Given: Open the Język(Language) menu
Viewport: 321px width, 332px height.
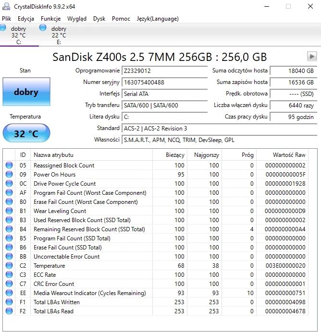Looking at the screenshot, I should [158, 19].
